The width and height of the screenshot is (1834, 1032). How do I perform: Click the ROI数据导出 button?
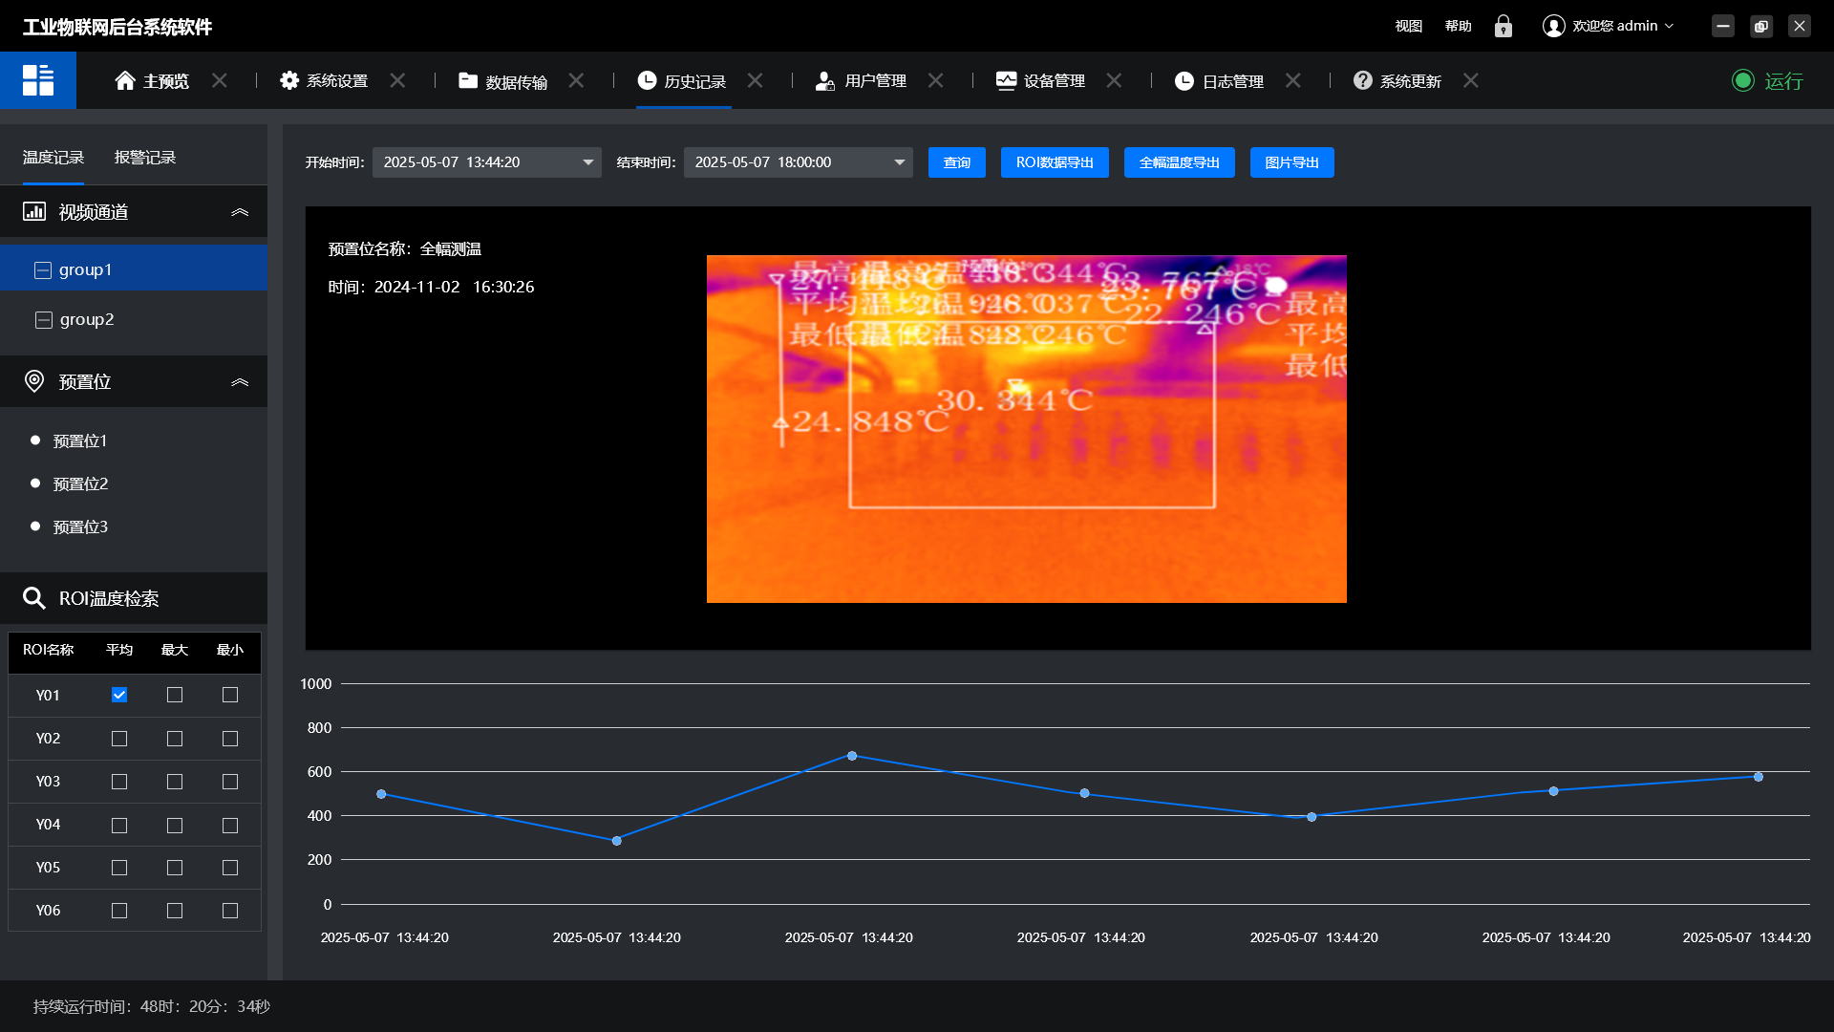(x=1055, y=162)
